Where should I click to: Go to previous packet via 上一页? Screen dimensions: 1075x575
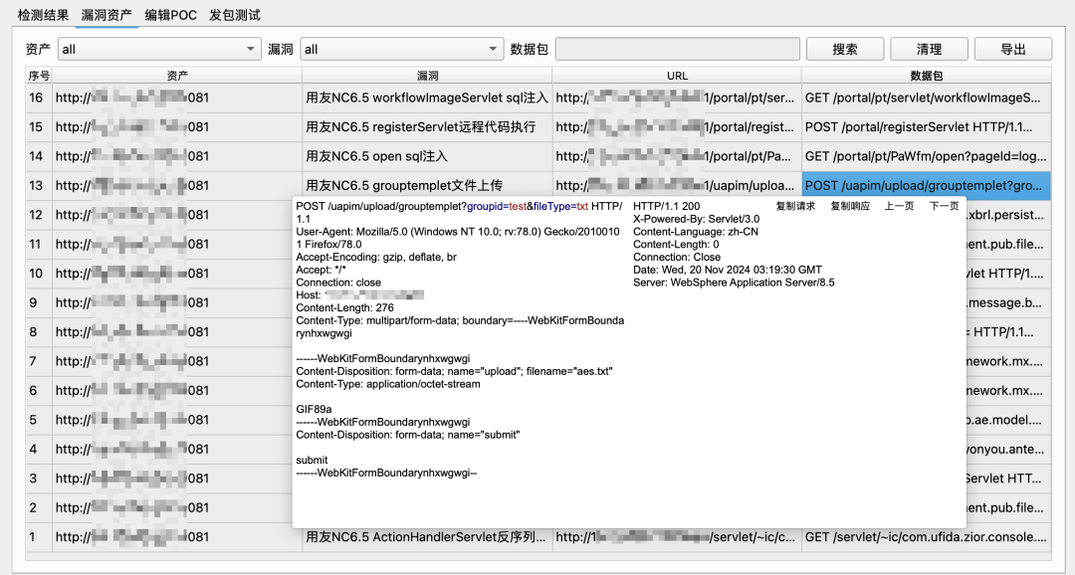click(x=899, y=206)
